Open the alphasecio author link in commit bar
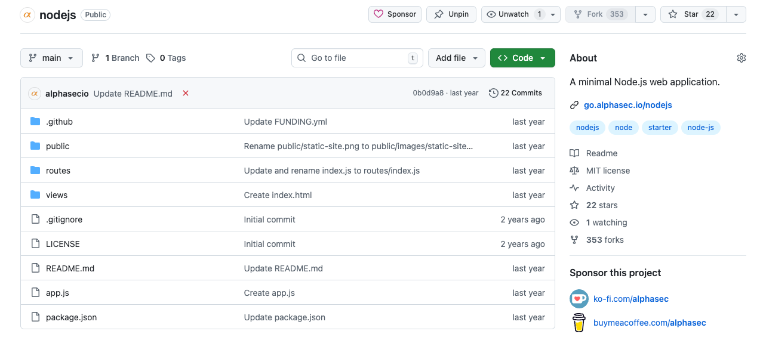The height and width of the screenshot is (337, 763). pos(67,94)
